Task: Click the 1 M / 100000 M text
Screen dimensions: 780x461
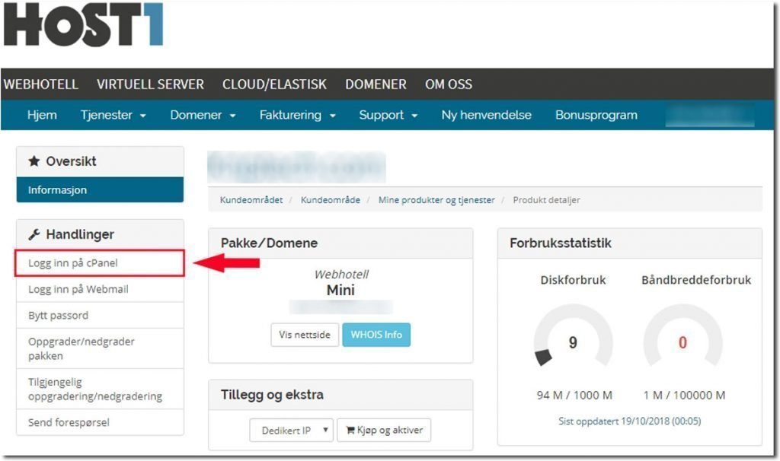Action: pos(684,396)
